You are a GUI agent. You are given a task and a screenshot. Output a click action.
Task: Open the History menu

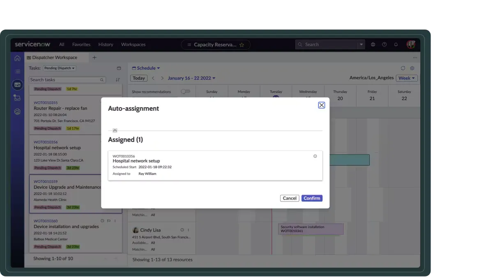click(x=106, y=44)
